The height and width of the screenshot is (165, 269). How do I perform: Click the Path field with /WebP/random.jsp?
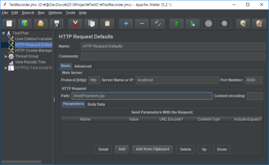[142, 96]
